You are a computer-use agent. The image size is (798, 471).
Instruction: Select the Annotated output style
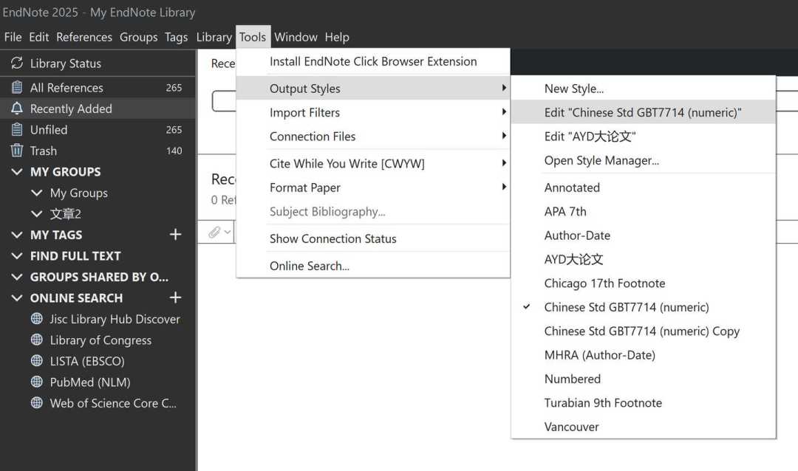[644, 188]
